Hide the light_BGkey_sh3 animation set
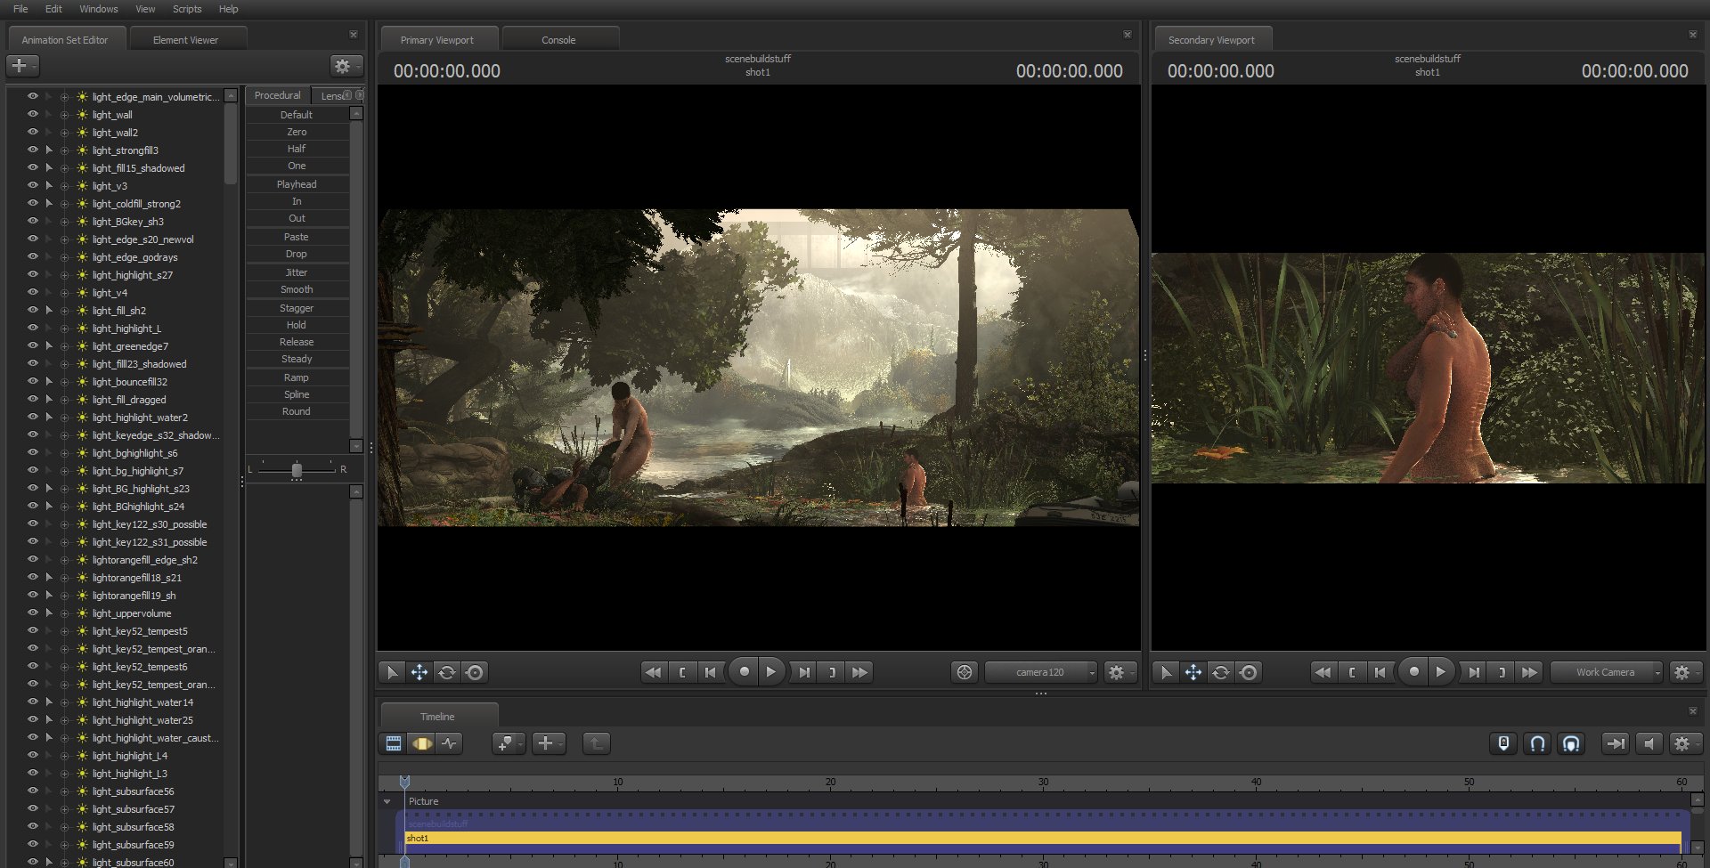The height and width of the screenshot is (868, 1710). click(x=33, y=221)
